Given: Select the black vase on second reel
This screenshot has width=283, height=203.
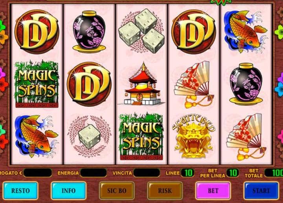Looking at the screenshot, I should (x=89, y=32).
